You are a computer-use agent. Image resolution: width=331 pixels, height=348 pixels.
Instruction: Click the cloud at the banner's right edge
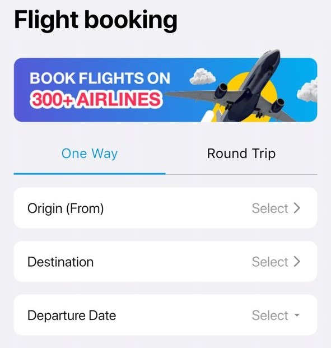307,91
